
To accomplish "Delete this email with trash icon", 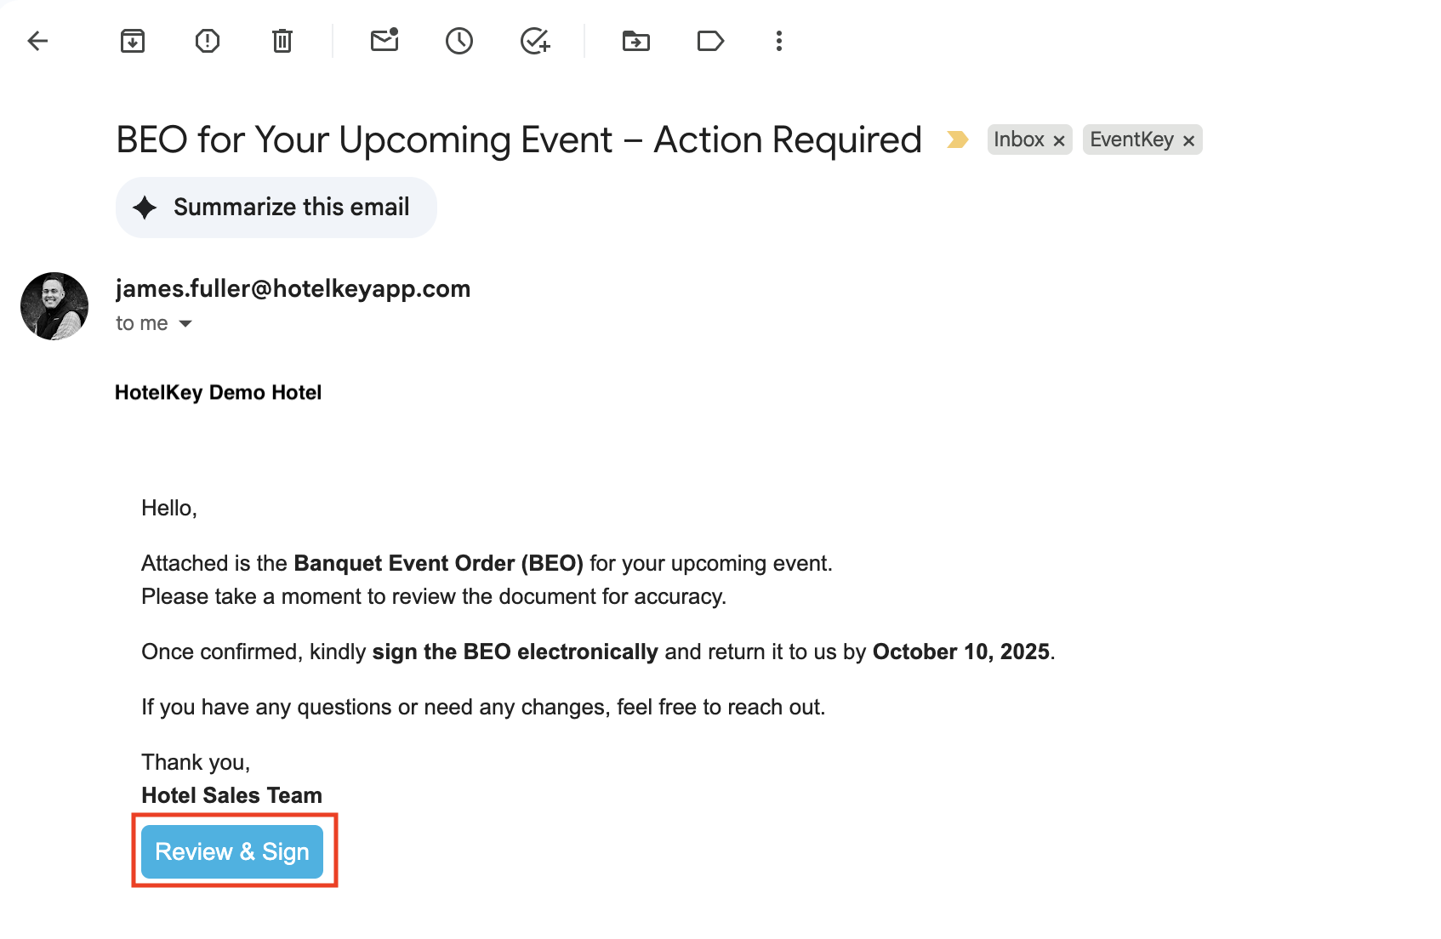I will coord(282,41).
